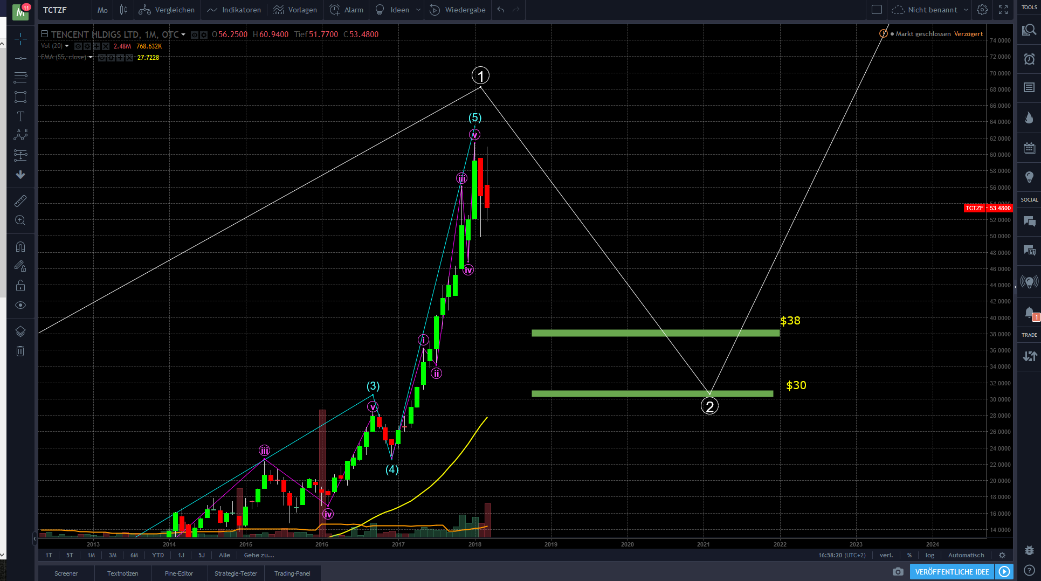The height and width of the screenshot is (581, 1041).
Task: Open the notifications bell panel
Action: coord(1029,313)
